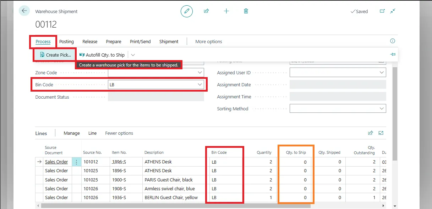This screenshot has height=209, width=432.
Task: Click the Source No. column header
Action: click(x=92, y=152)
